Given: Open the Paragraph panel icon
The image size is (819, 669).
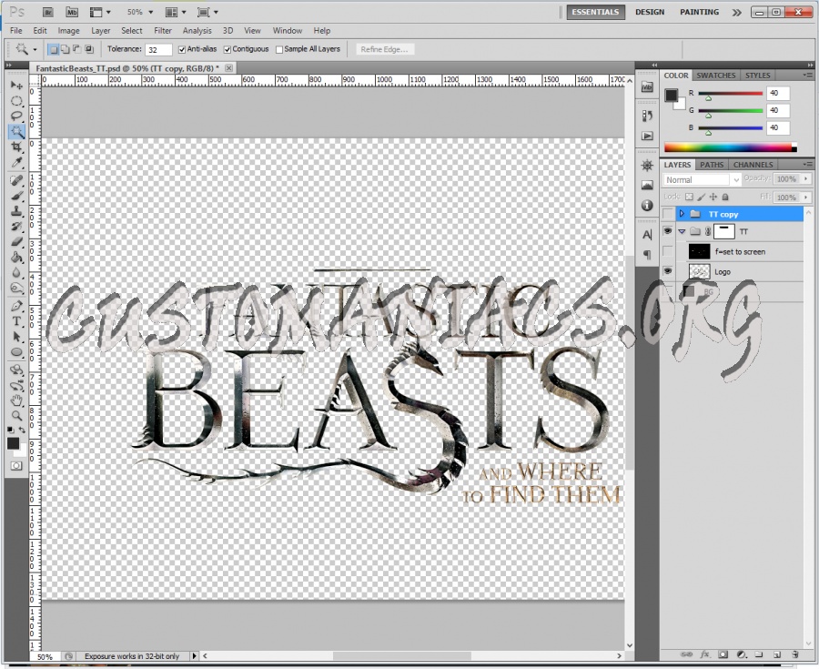Looking at the screenshot, I should click(x=647, y=254).
